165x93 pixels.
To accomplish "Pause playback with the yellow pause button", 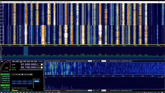I will [x=19, y=74].
